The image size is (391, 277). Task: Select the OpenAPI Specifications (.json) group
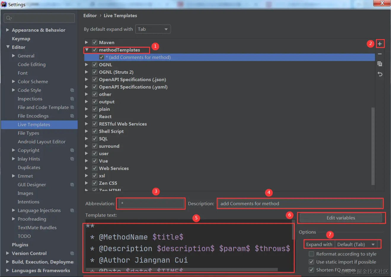pos(133,79)
